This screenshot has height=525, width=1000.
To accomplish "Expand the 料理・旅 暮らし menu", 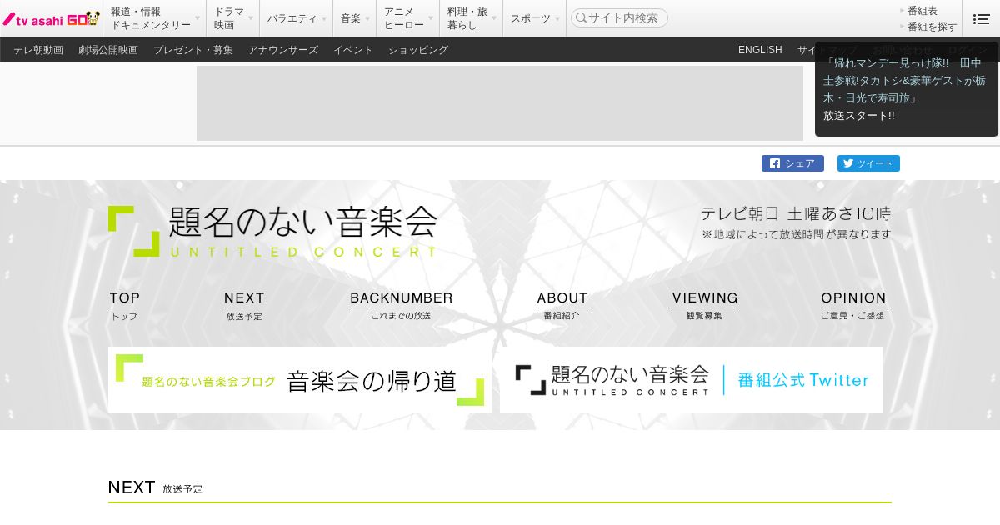I will point(471,18).
